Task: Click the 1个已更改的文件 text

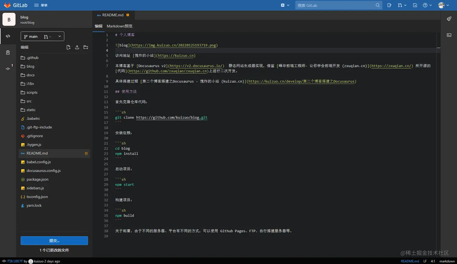Action: [x=54, y=250]
